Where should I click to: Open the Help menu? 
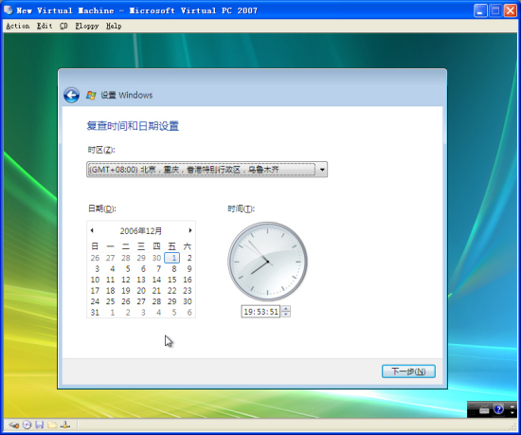114,26
